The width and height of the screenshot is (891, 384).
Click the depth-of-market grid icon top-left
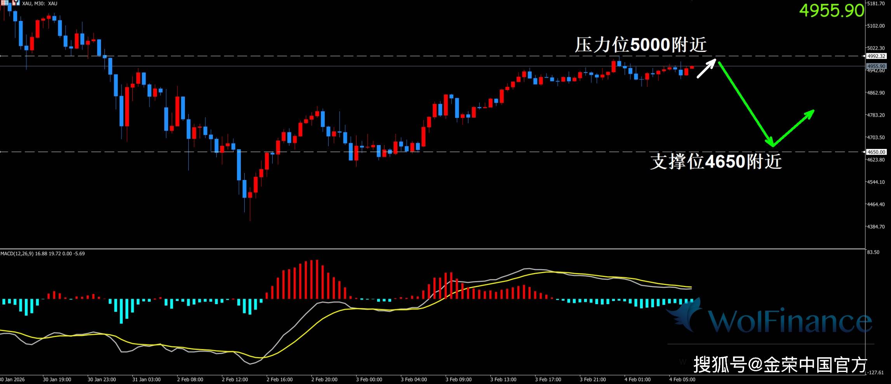pos(5,3)
